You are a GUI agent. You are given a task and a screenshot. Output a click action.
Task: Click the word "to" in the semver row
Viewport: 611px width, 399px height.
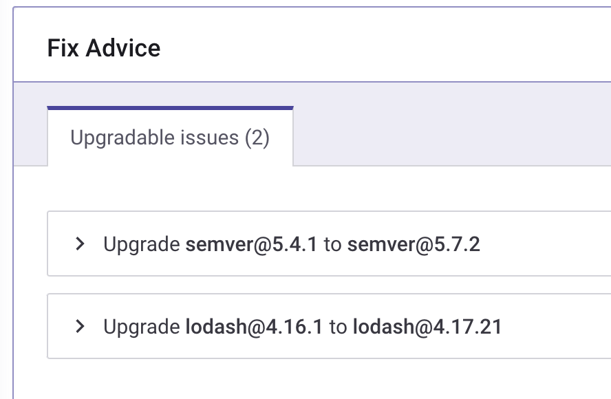pyautogui.click(x=332, y=244)
